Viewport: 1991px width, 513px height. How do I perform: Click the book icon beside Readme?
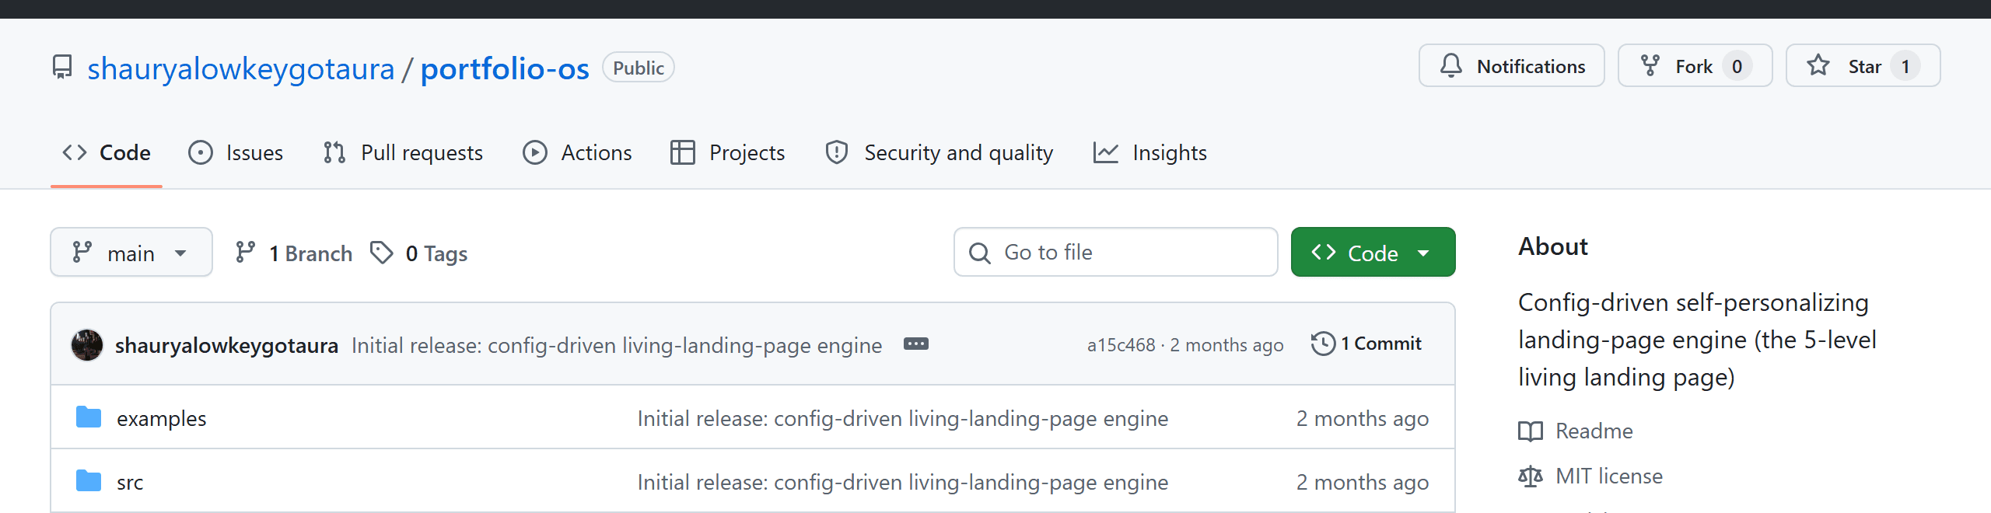click(1530, 431)
